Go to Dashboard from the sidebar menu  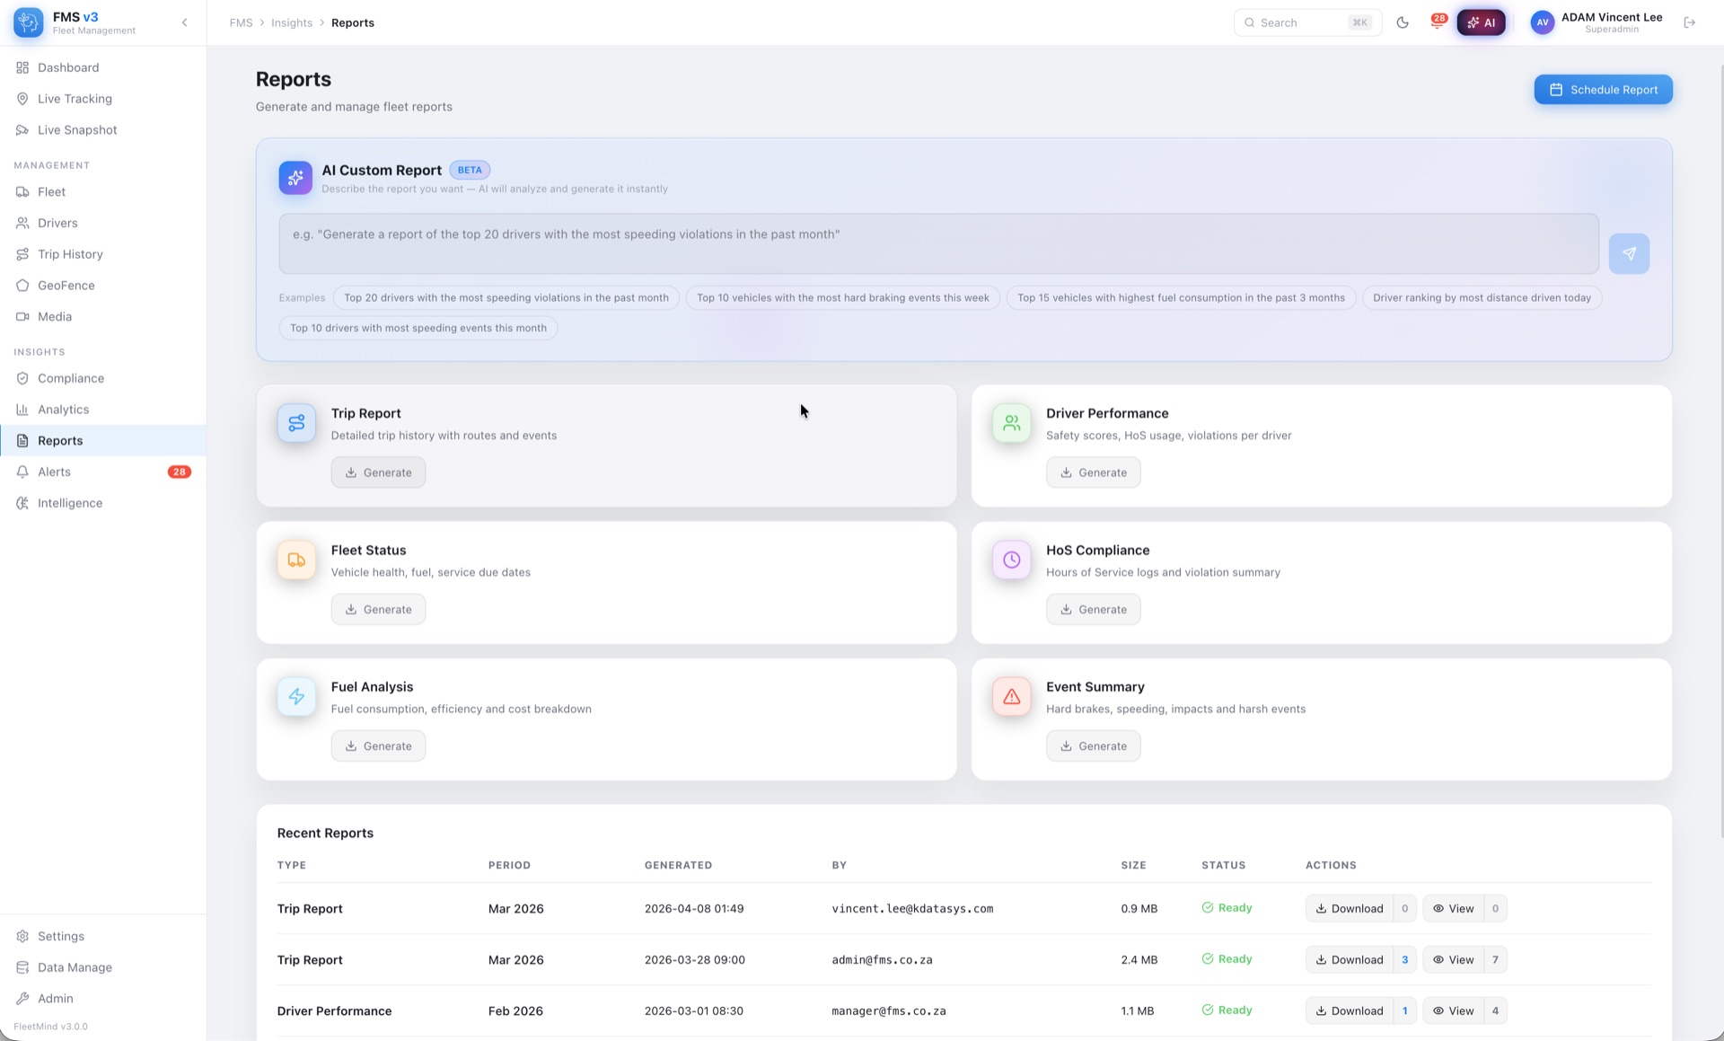[x=68, y=67]
